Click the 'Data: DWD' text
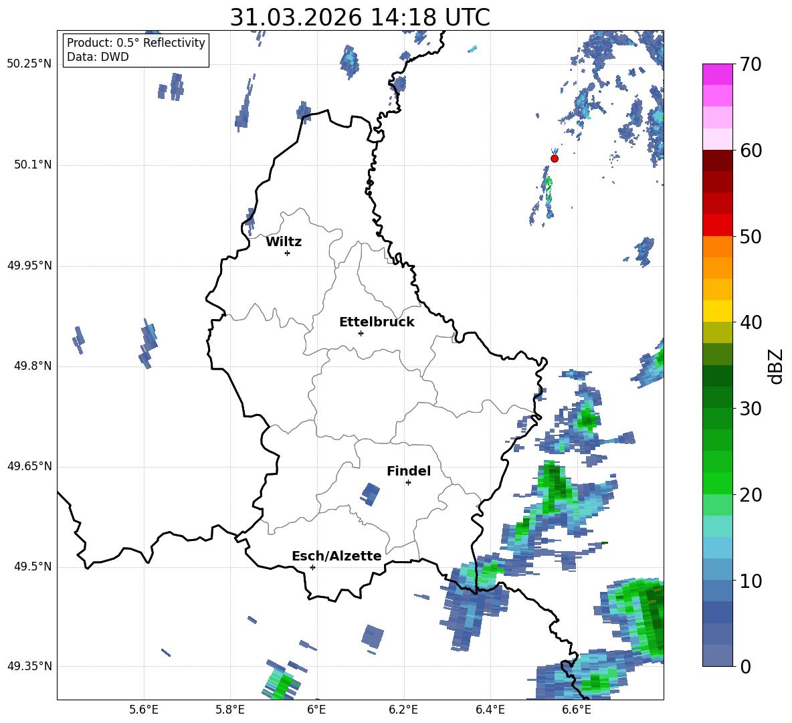The width and height of the screenshot is (792, 723). point(98,57)
